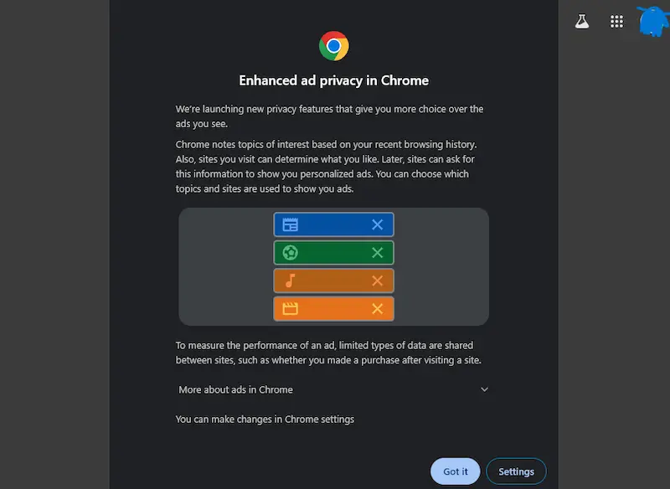
Task: Click the paragraph about measuring ad performance
Action: click(x=328, y=353)
